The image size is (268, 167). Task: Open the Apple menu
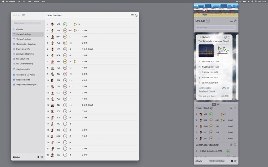pos(3,1)
